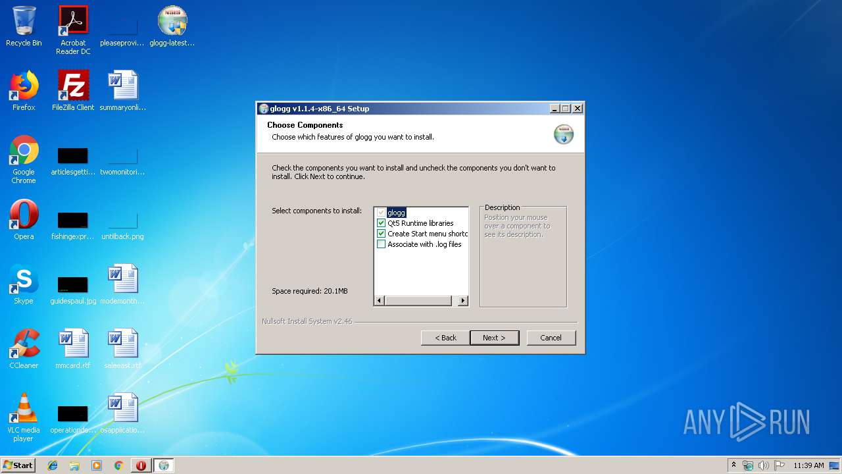Screen dimensions: 842x474
Task: Open Opera from the taskbar
Action: coord(141,465)
